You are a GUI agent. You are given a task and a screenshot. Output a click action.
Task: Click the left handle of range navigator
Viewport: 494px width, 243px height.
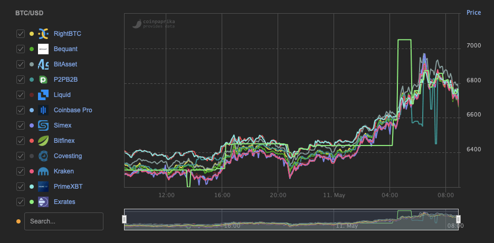coord(125,219)
